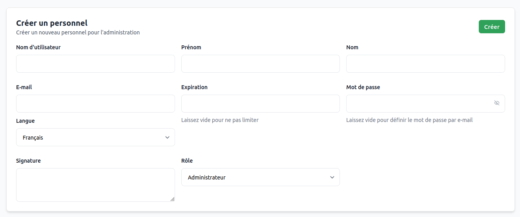Focus the Expiration date field

(260, 104)
